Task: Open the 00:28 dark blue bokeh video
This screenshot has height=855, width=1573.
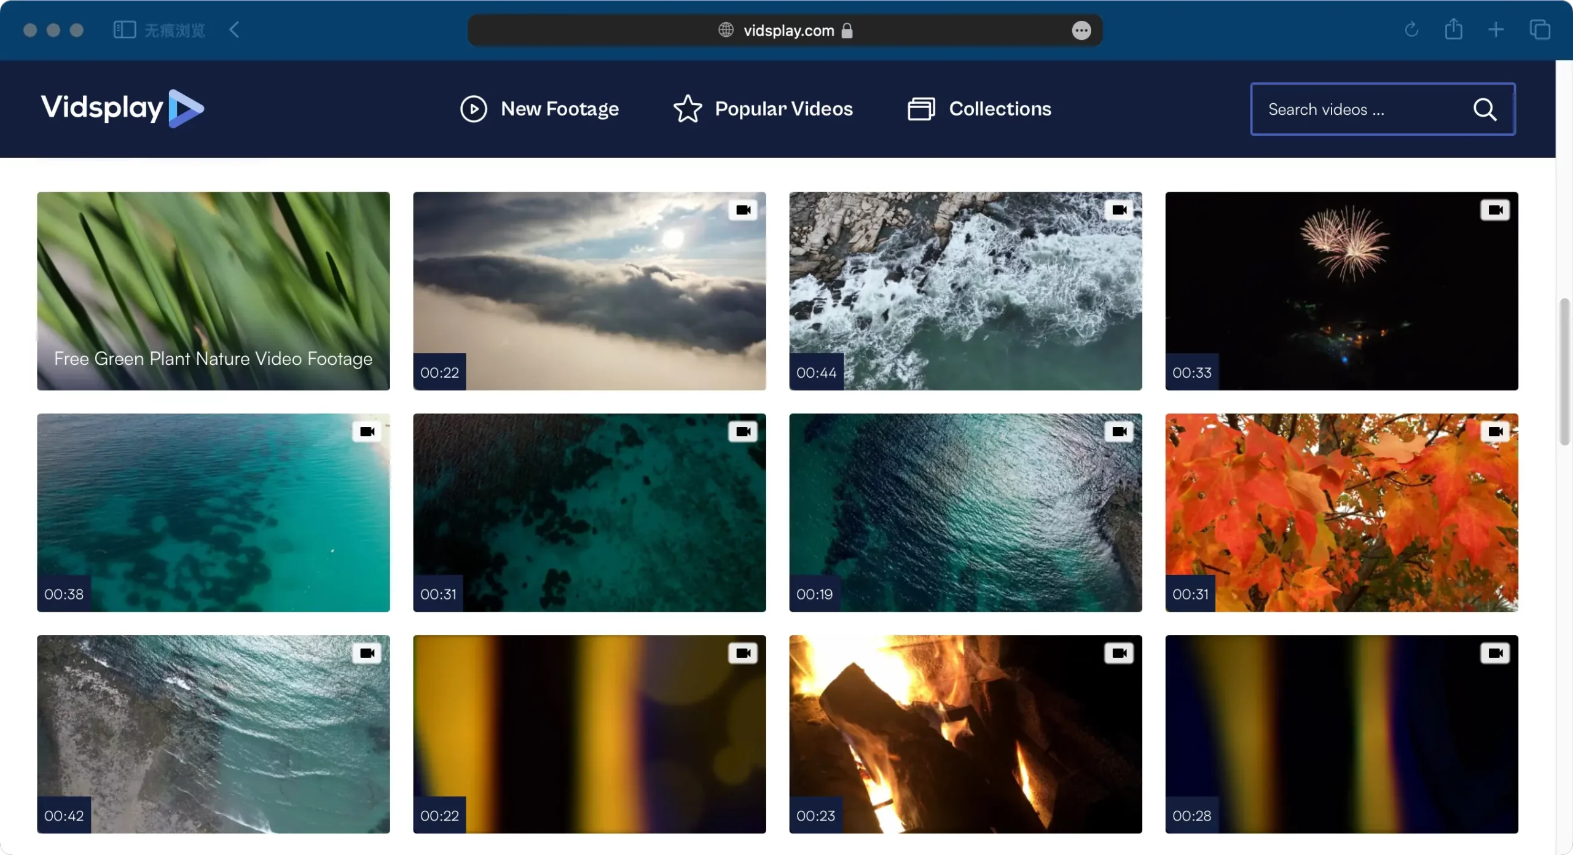Action: pyautogui.click(x=1341, y=734)
